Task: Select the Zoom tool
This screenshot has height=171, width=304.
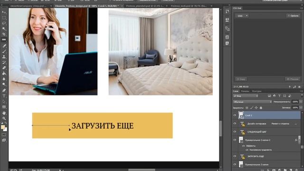Action: [x=4, y=118]
